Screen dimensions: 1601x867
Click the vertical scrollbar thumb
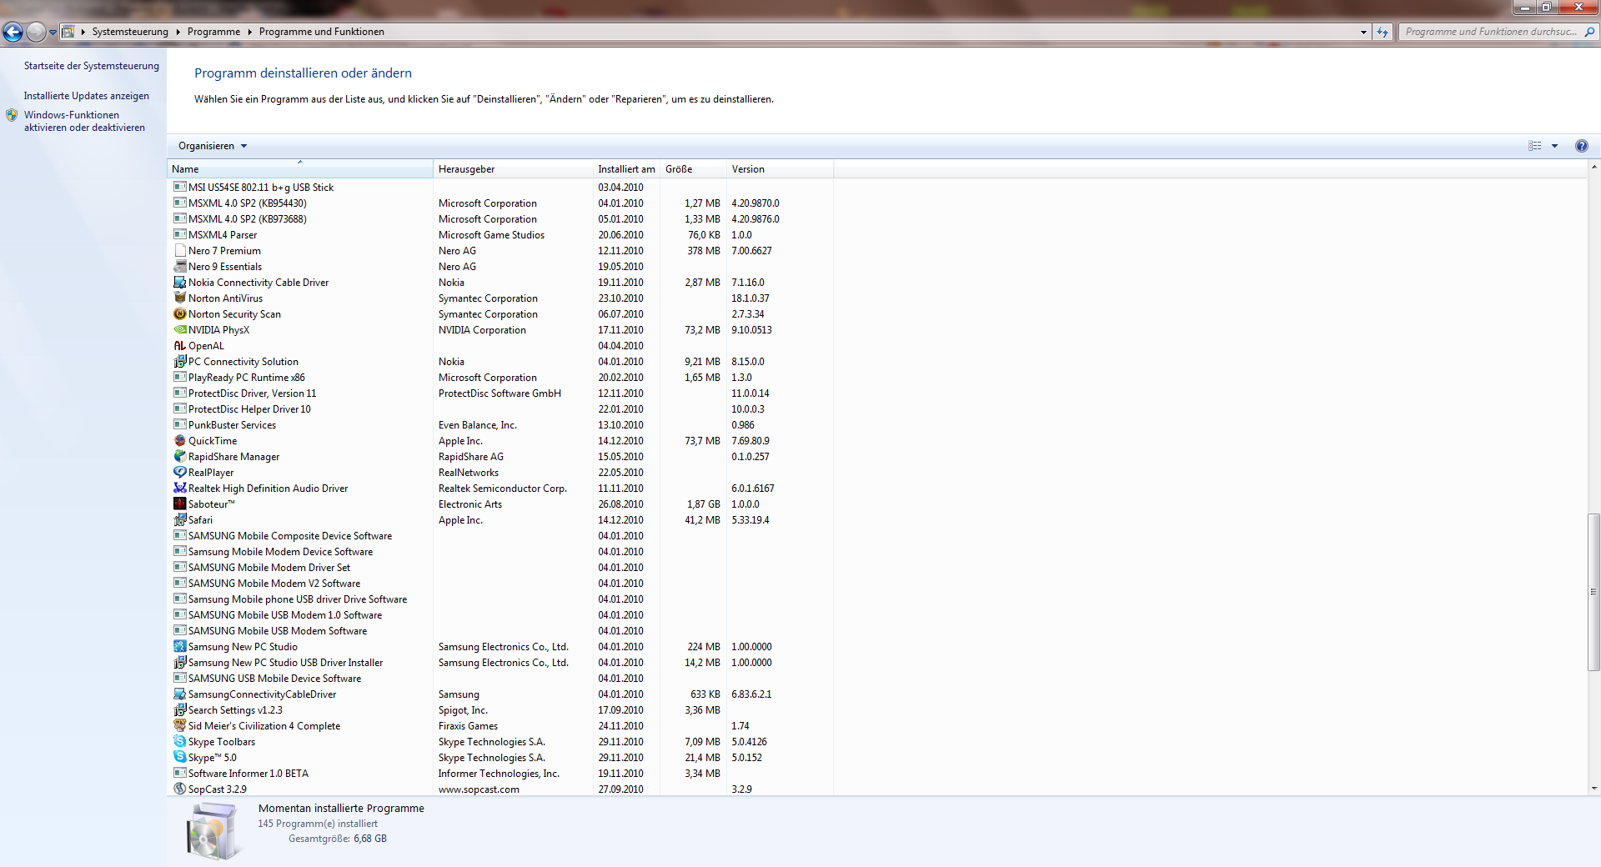pos(1593,592)
